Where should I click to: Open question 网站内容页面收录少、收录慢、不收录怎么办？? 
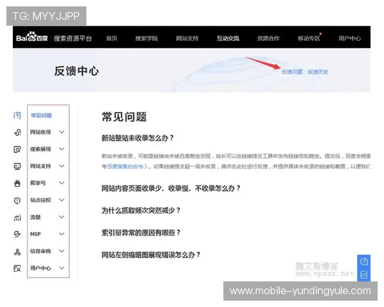tap(171, 189)
